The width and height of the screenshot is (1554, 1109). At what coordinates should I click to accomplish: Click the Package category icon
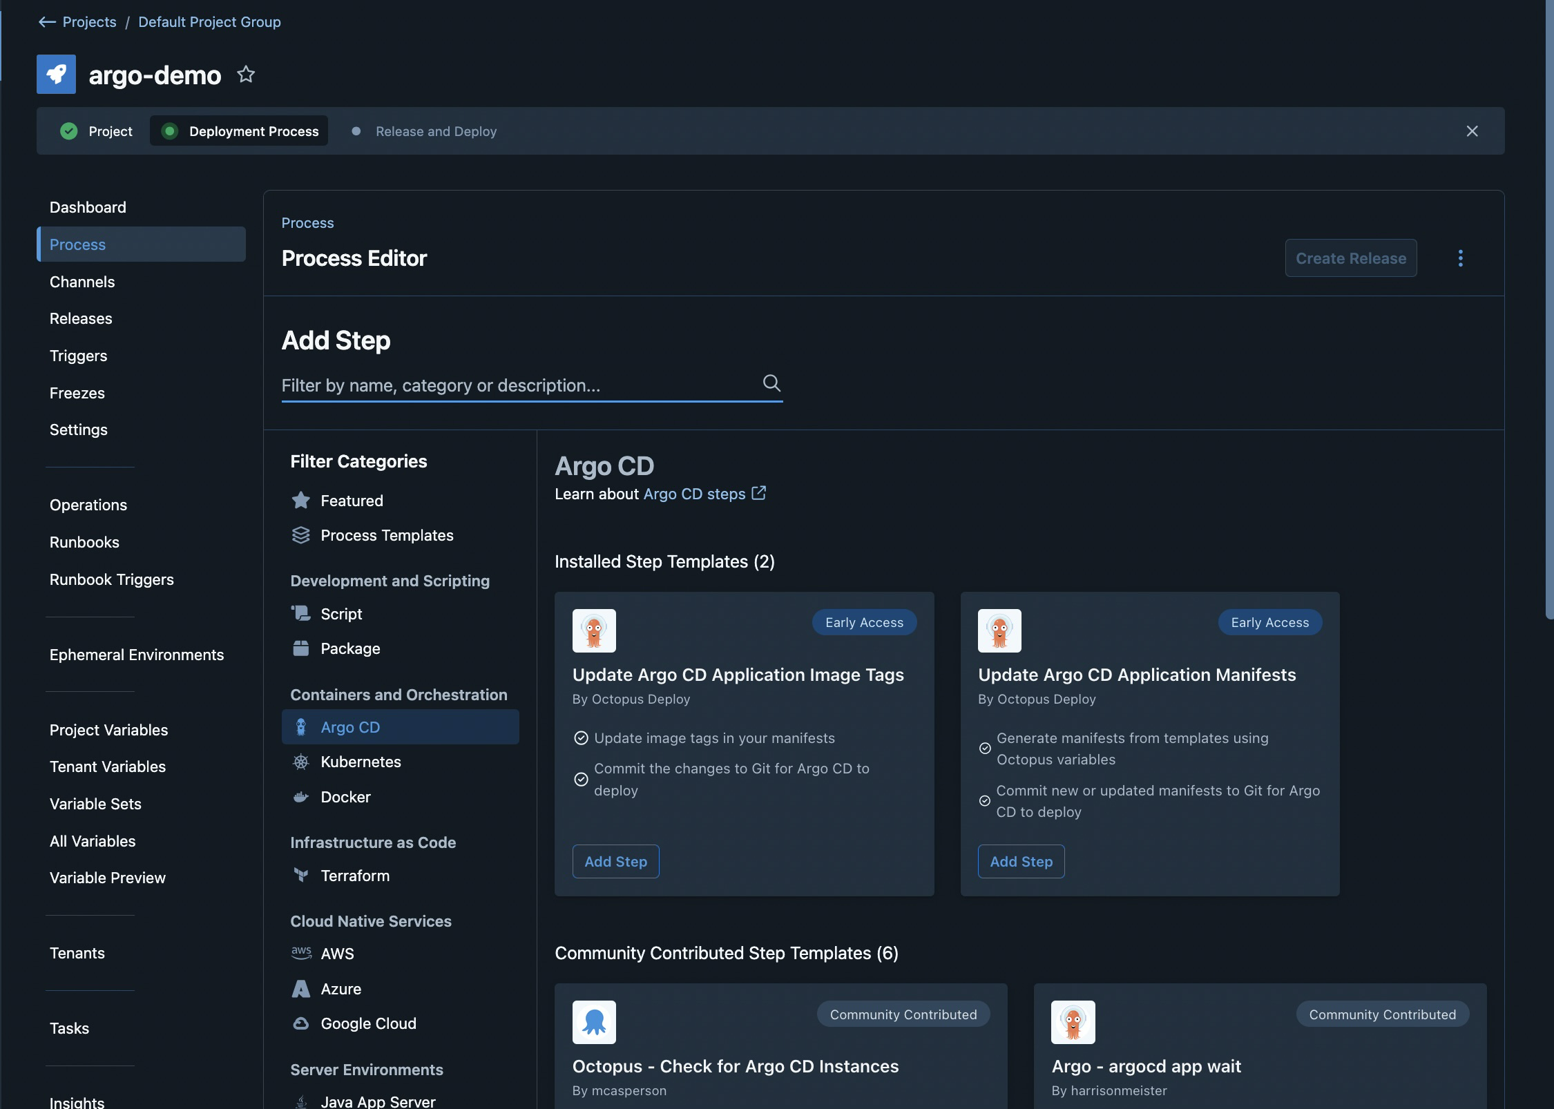tap(300, 648)
